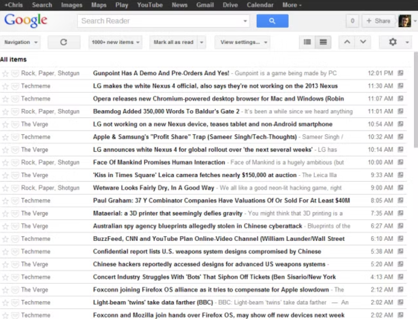Image resolution: width=418 pixels, height=319 pixels.
Task: Go to previous item arrow
Action: pyautogui.click(x=346, y=42)
